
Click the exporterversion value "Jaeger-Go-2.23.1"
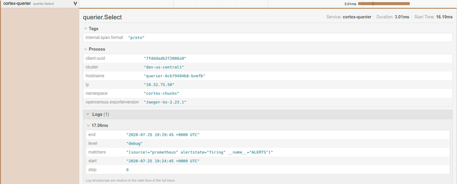pos(165,102)
